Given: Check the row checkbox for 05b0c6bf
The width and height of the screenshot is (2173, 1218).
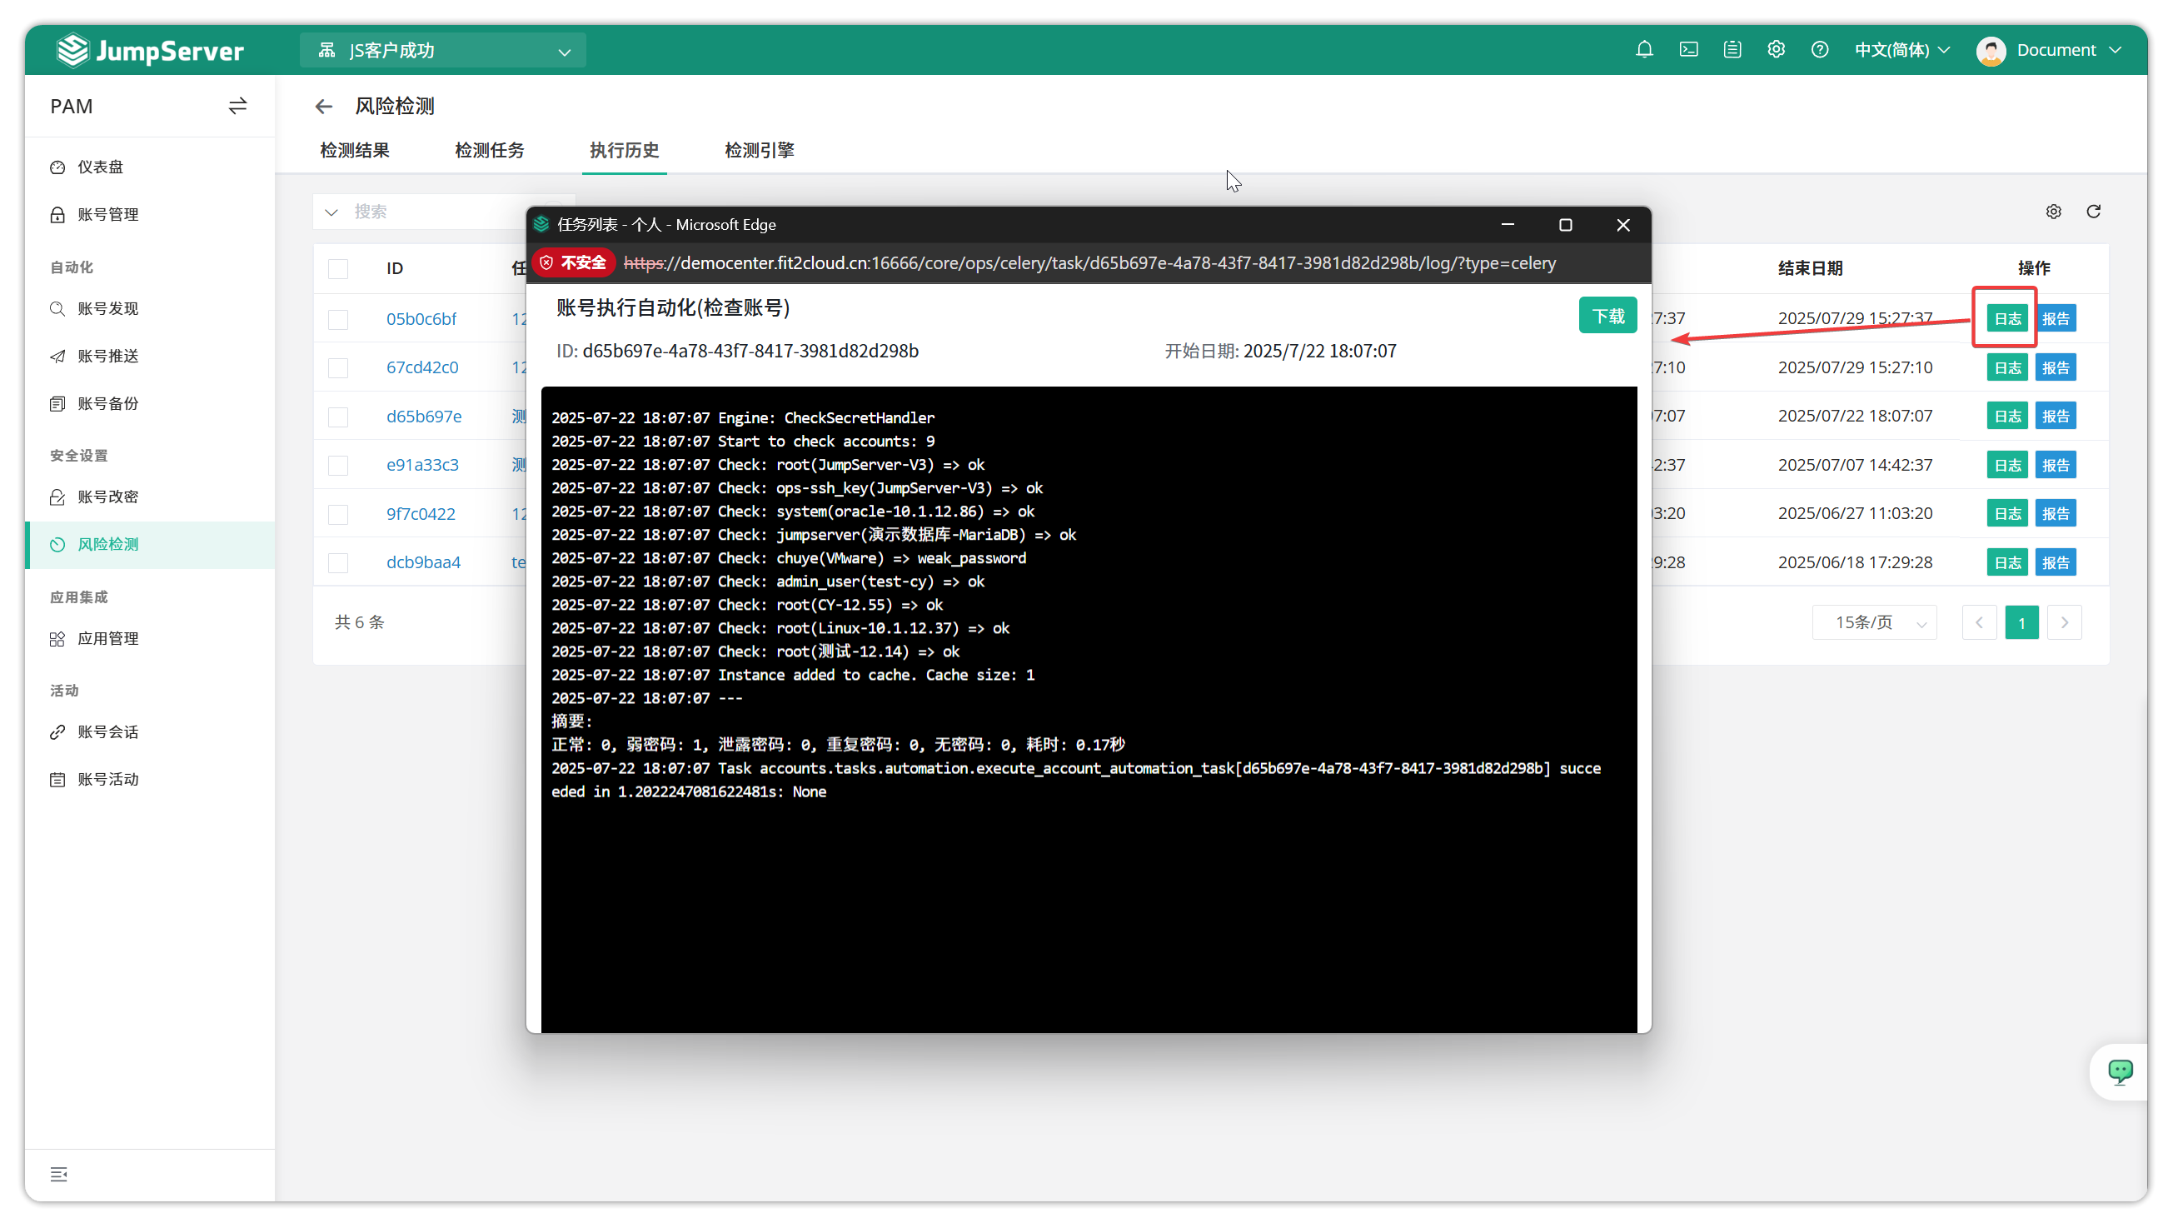Looking at the screenshot, I should 338,319.
